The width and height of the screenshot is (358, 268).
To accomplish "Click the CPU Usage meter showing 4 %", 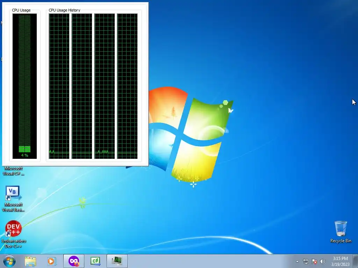I will pos(25,86).
